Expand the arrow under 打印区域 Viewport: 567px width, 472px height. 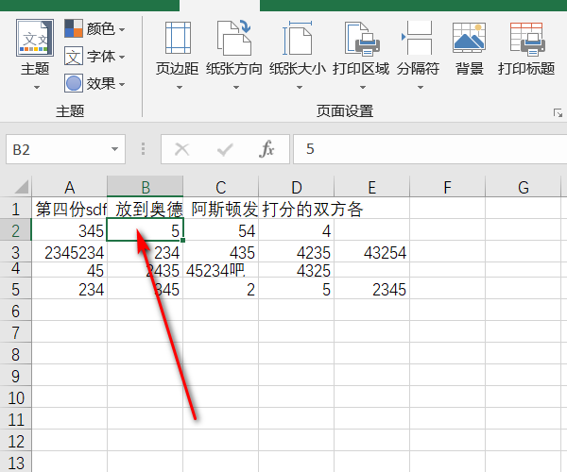coord(363,88)
